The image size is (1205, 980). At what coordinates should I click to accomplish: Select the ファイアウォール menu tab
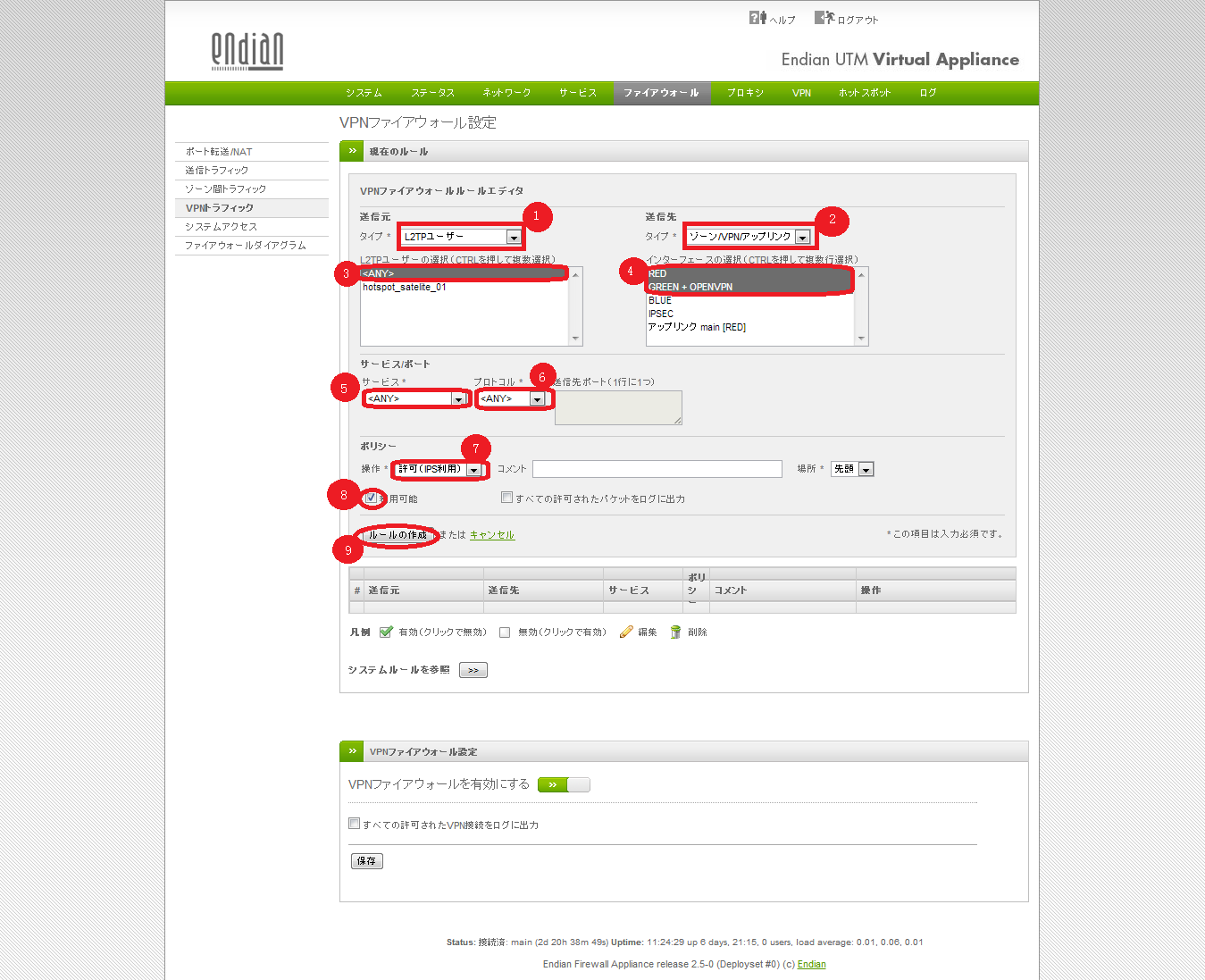point(661,93)
